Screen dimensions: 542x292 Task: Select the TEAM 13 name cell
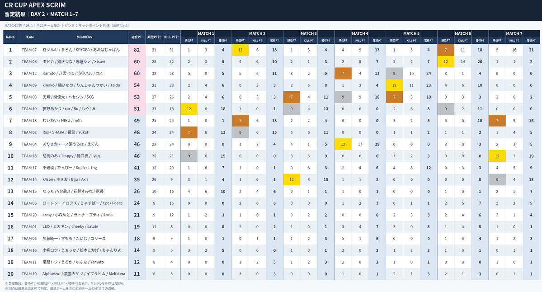[29, 121]
